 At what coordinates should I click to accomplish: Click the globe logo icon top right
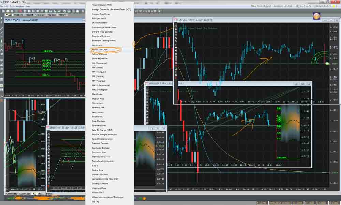pos(316,16)
